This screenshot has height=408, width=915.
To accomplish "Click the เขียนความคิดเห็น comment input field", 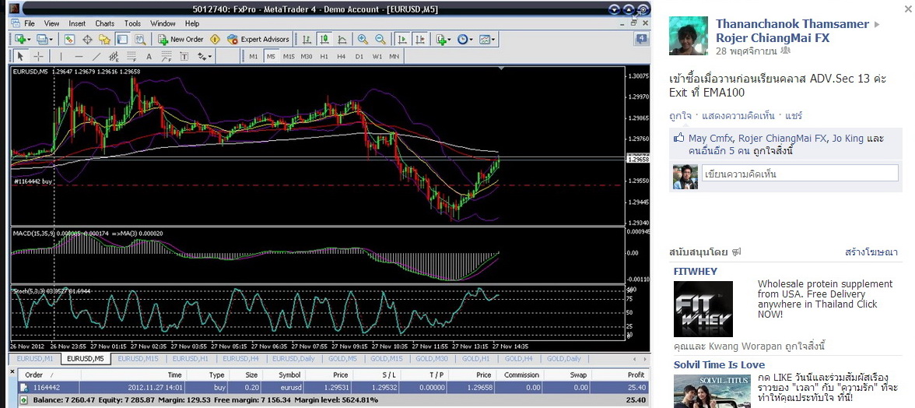I will coord(800,174).
